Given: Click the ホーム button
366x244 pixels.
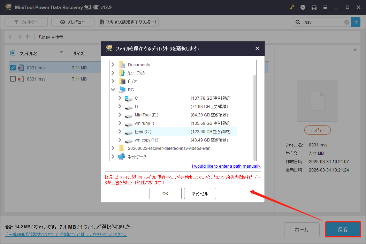Looking at the screenshot, I should tap(302, 230).
